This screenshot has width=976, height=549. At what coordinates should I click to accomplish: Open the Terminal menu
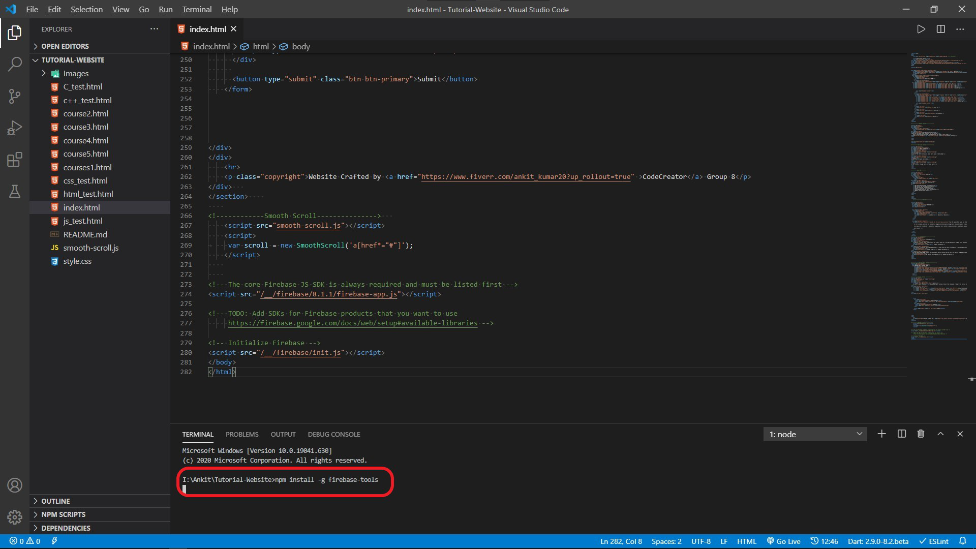tap(197, 10)
